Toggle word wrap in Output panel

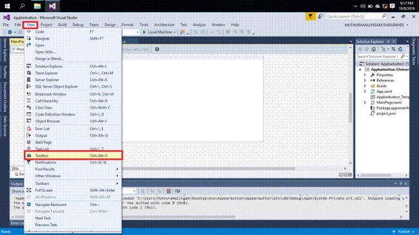click(x=177, y=191)
